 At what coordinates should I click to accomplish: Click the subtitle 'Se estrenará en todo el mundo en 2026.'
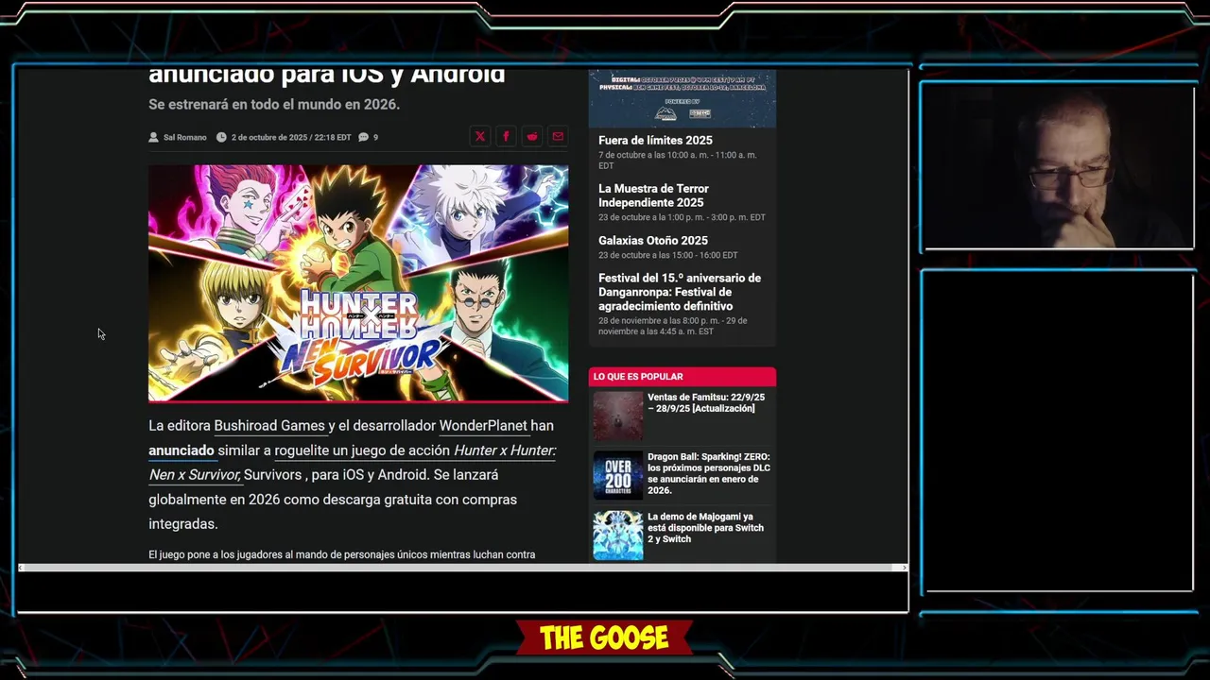click(274, 105)
